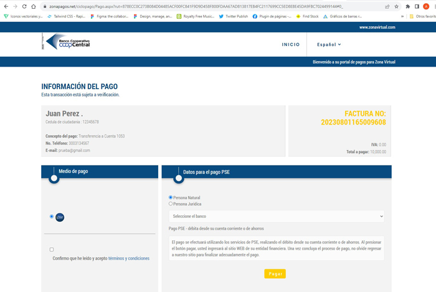Click the Banco Cooperativo Coopcentral logo
The width and height of the screenshot is (436, 292).
coord(64,42)
